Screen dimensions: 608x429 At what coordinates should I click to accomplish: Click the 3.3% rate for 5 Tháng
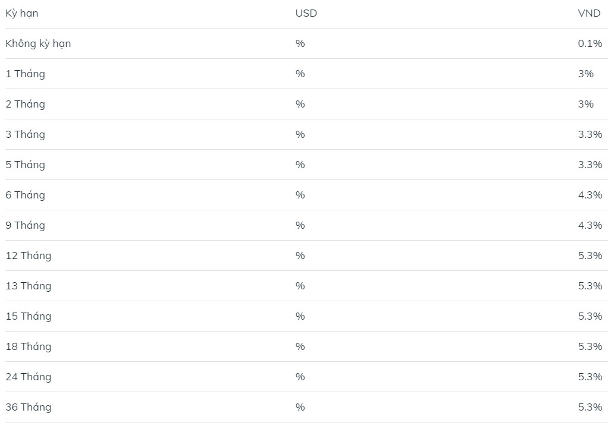click(590, 165)
